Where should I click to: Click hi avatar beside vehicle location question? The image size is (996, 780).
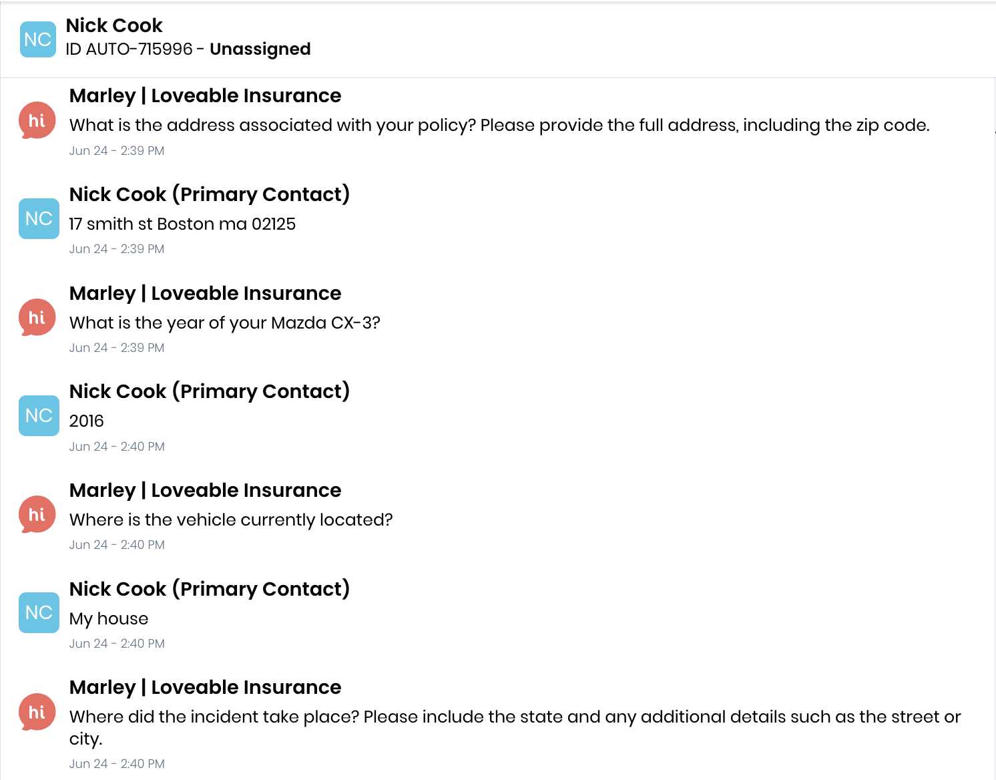37,514
